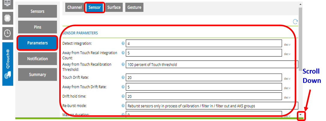The image size is (326, 121).
Task: Show help for Away from Touch Drift Rate
Action: [123, 87]
